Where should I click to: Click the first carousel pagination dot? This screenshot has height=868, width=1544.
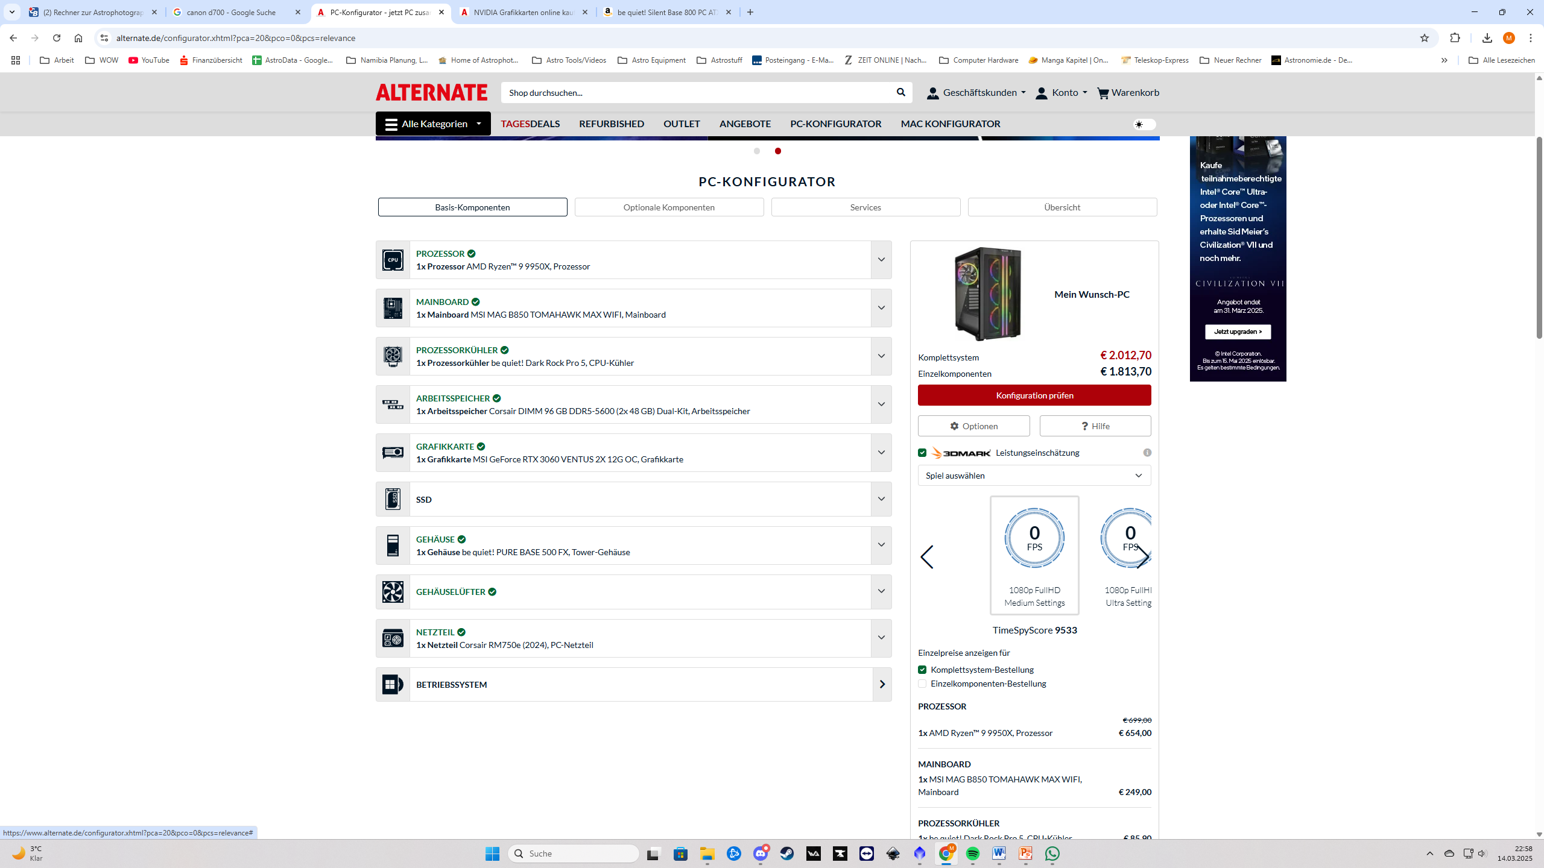[757, 151]
